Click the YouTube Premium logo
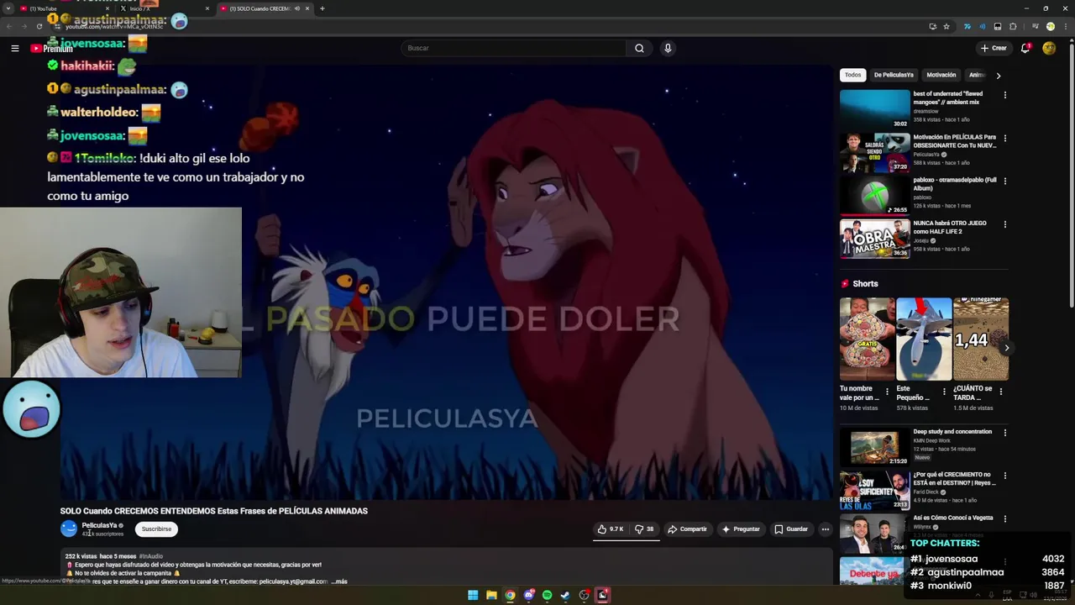 [x=52, y=48]
